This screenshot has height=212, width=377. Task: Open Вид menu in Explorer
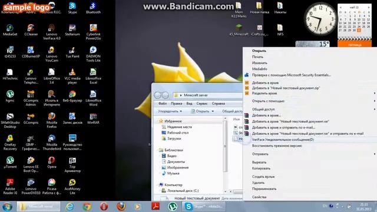pyautogui.click(x=189, y=104)
